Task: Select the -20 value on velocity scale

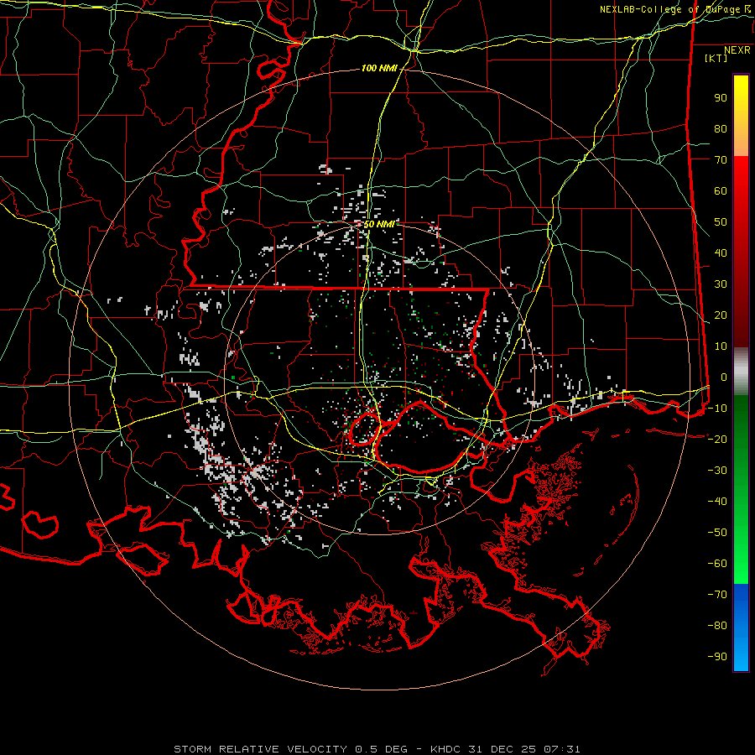Action: tap(717, 439)
